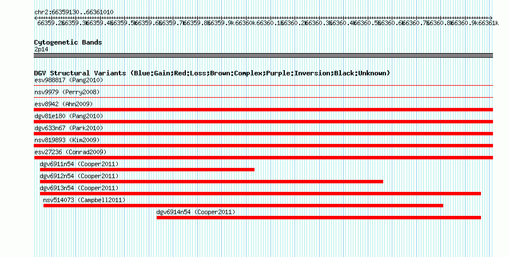The image size is (509, 257).
Task: Click the thin red nsv9979 loss line
Action: pyautogui.click(x=263, y=97)
